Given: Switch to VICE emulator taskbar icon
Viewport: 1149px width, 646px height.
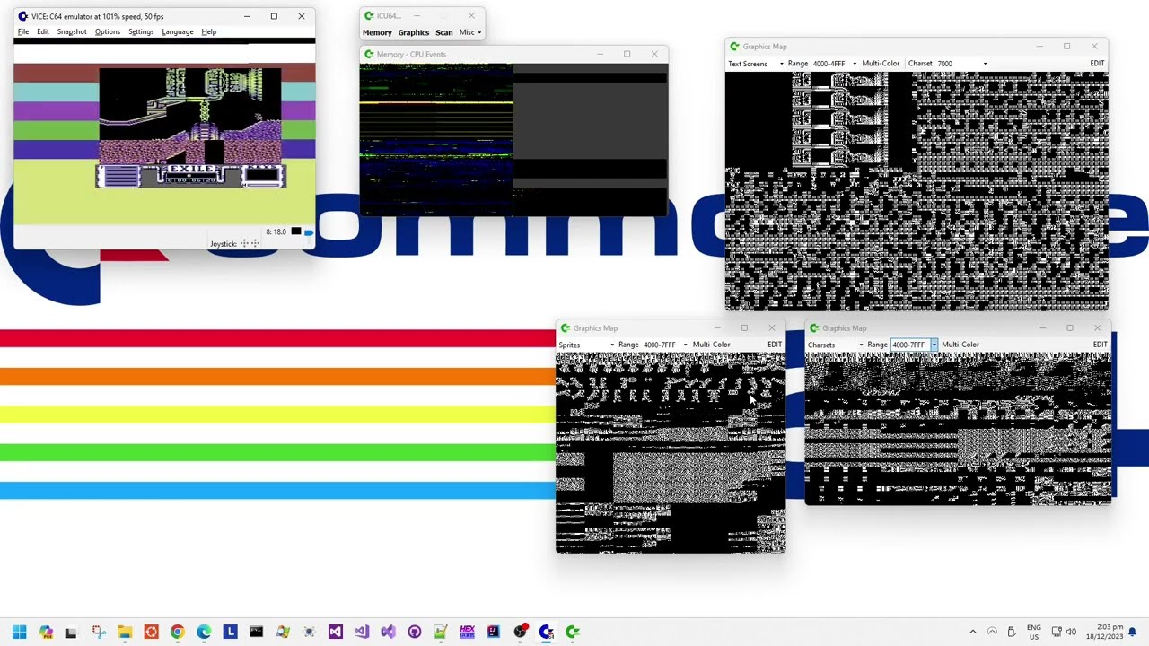Looking at the screenshot, I should [546, 632].
